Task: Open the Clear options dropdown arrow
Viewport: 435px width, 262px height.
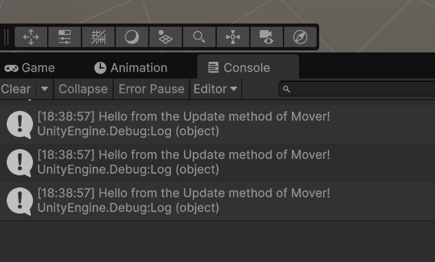Action: pos(44,89)
